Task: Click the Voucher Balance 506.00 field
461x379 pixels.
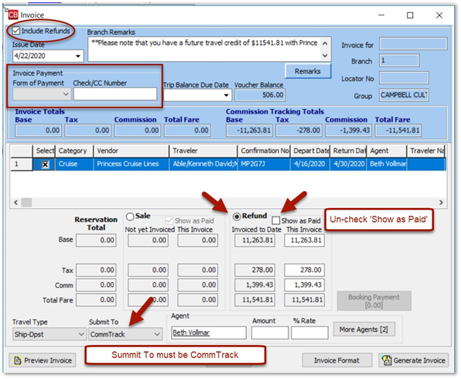Action: pos(260,95)
